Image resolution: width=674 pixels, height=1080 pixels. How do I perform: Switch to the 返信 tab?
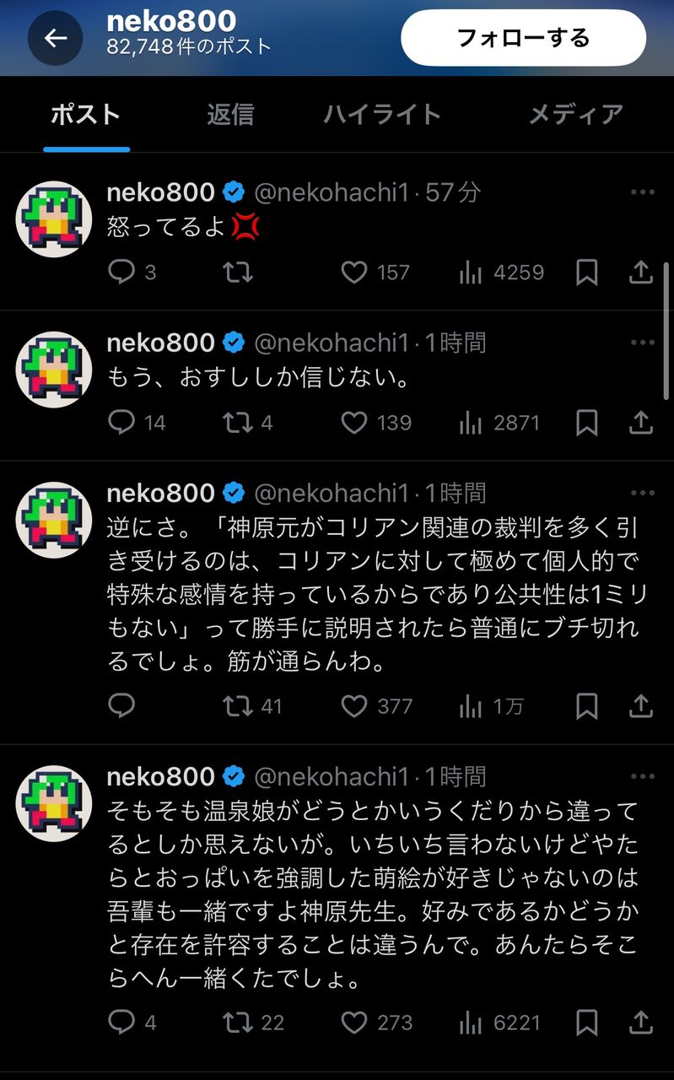(230, 115)
